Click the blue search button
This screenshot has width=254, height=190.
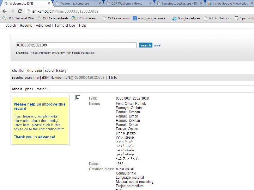[145, 45]
